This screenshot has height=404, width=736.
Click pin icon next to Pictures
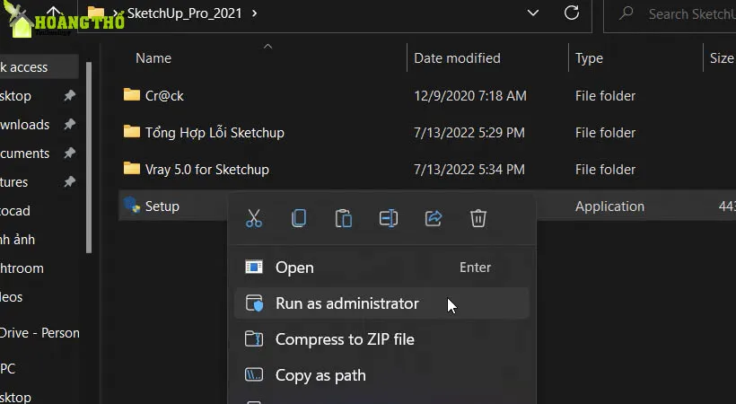click(x=69, y=181)
